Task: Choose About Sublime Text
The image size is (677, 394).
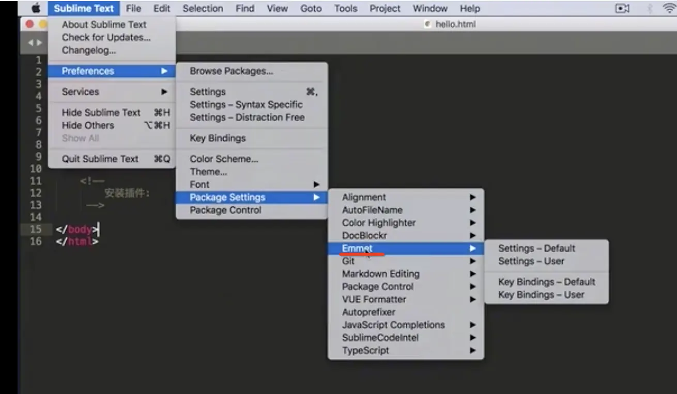Action: [112, 24]
